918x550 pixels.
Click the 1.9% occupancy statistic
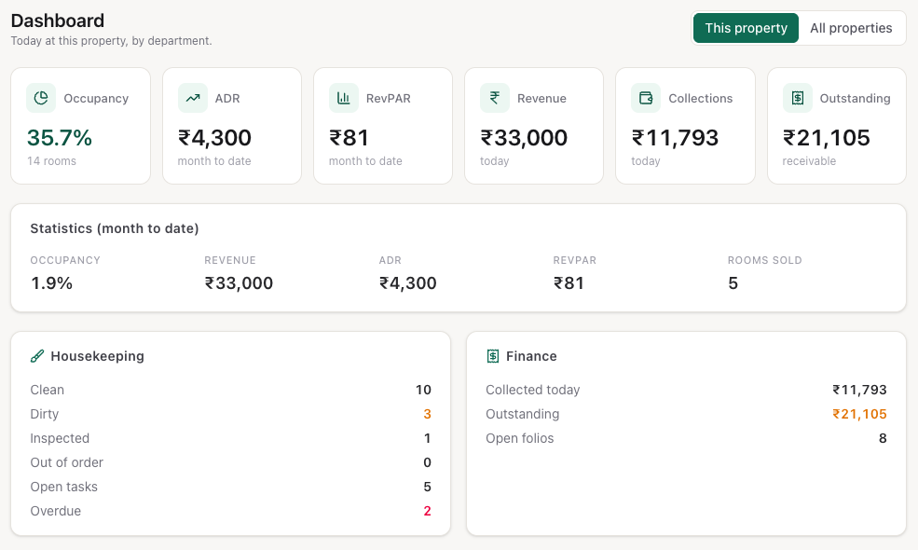(x=51, y=283)
